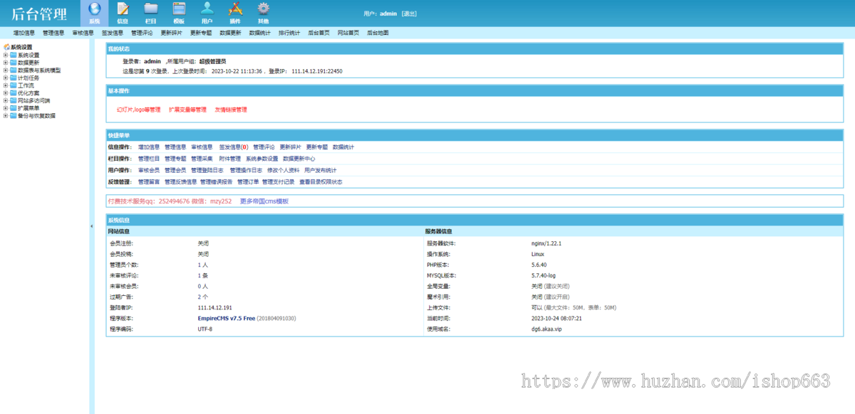This screenshot has height=414, width=855.
Task: Expand the 数据更新 tree node plus sign
Action: click(6, 63)
